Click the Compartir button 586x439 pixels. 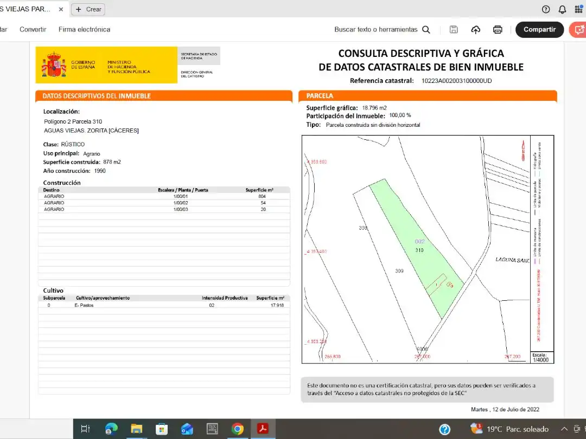point(539,29)
